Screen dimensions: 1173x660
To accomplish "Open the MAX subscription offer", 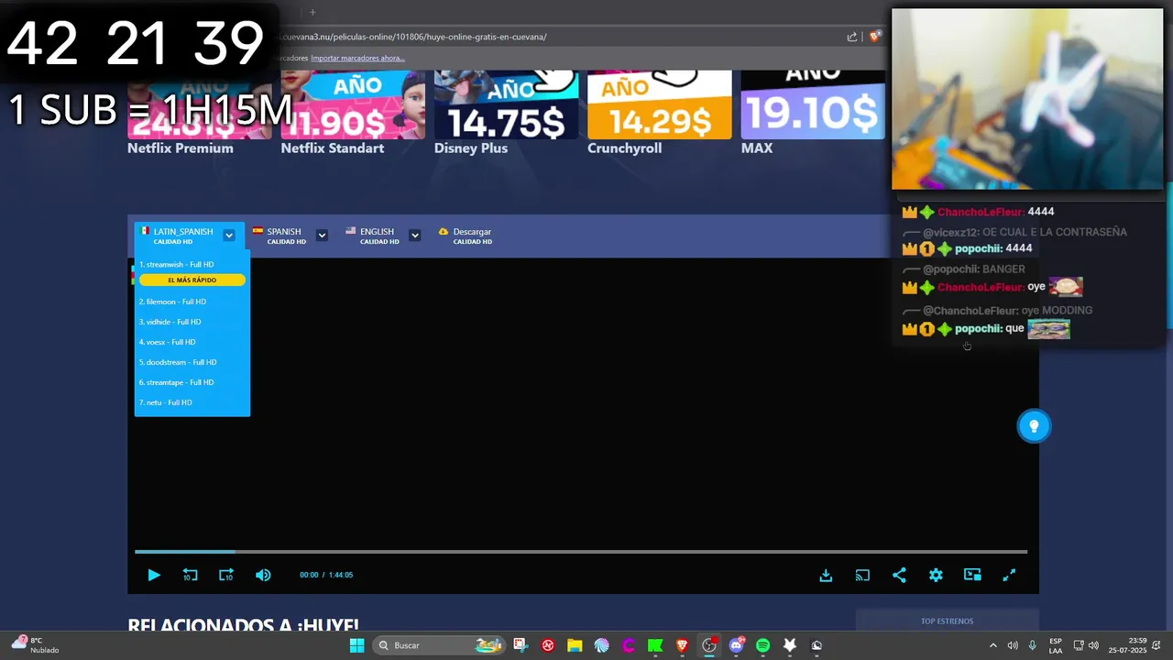I will (x=813, y=113).
